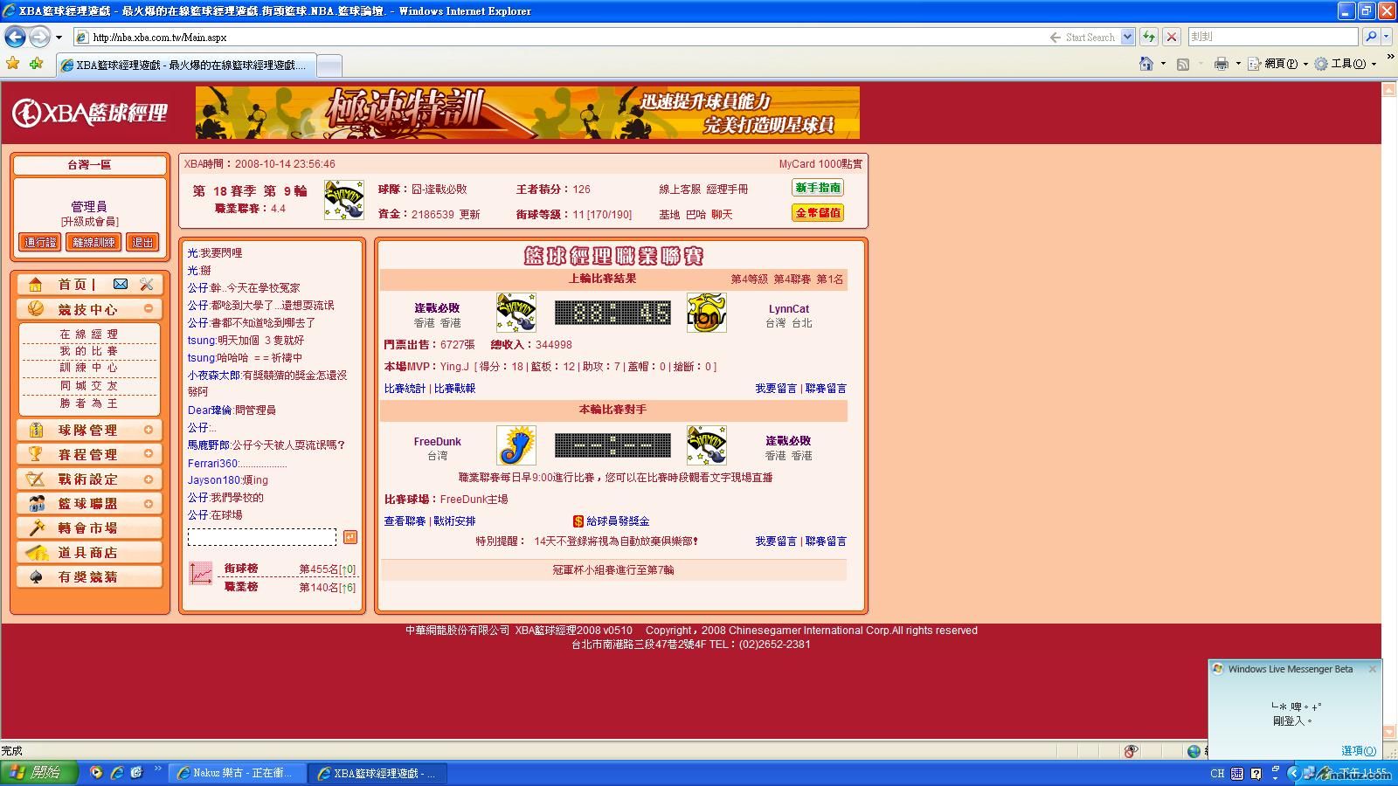Click the 退出 logout button

pyautogui.click(x=142, y=242)
